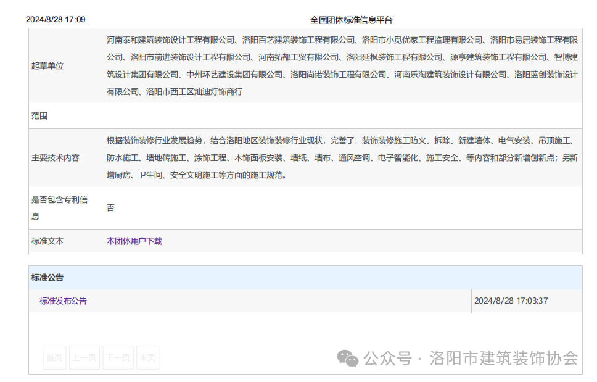The height and width of the screenshot is (382, 597).
Task: Go to first page with 首页 button
Action: (54, 357)
